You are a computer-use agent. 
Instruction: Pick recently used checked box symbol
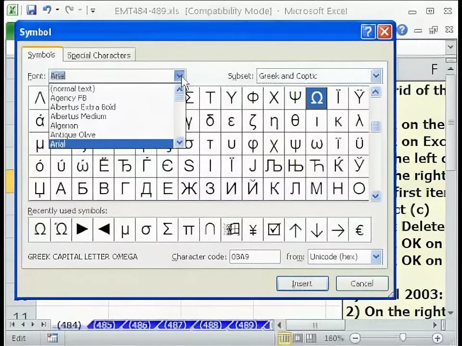coord(274,230)
